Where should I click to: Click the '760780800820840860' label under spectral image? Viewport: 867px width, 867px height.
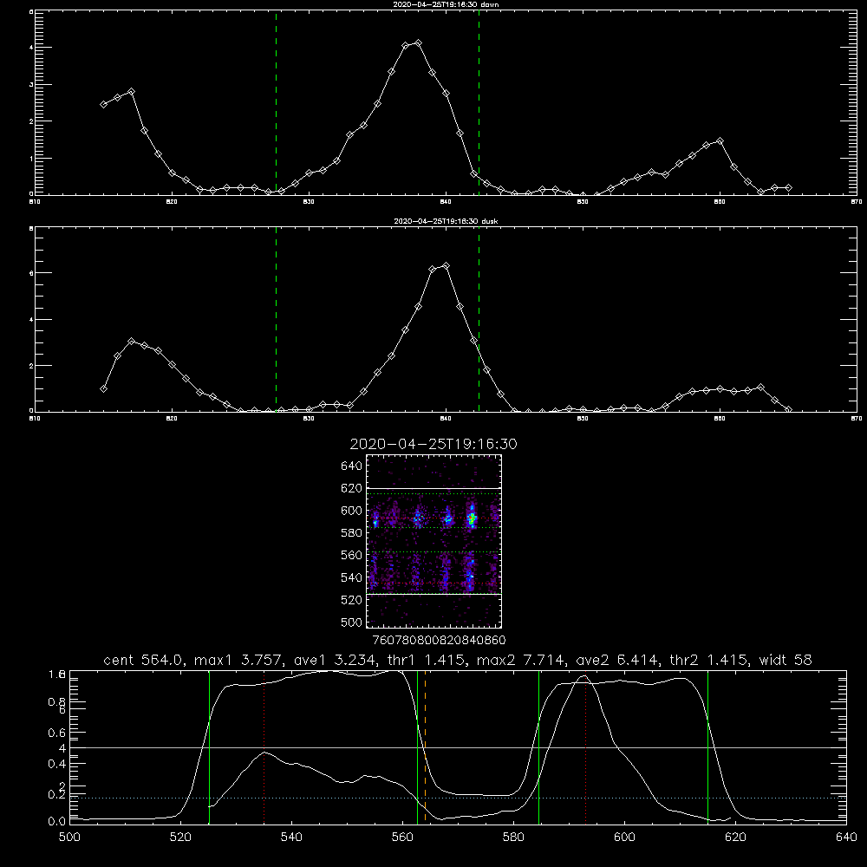pyautogui.click(x=439, y=640)
